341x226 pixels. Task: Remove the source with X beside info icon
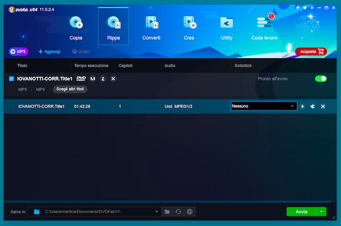tap(113, 79)
